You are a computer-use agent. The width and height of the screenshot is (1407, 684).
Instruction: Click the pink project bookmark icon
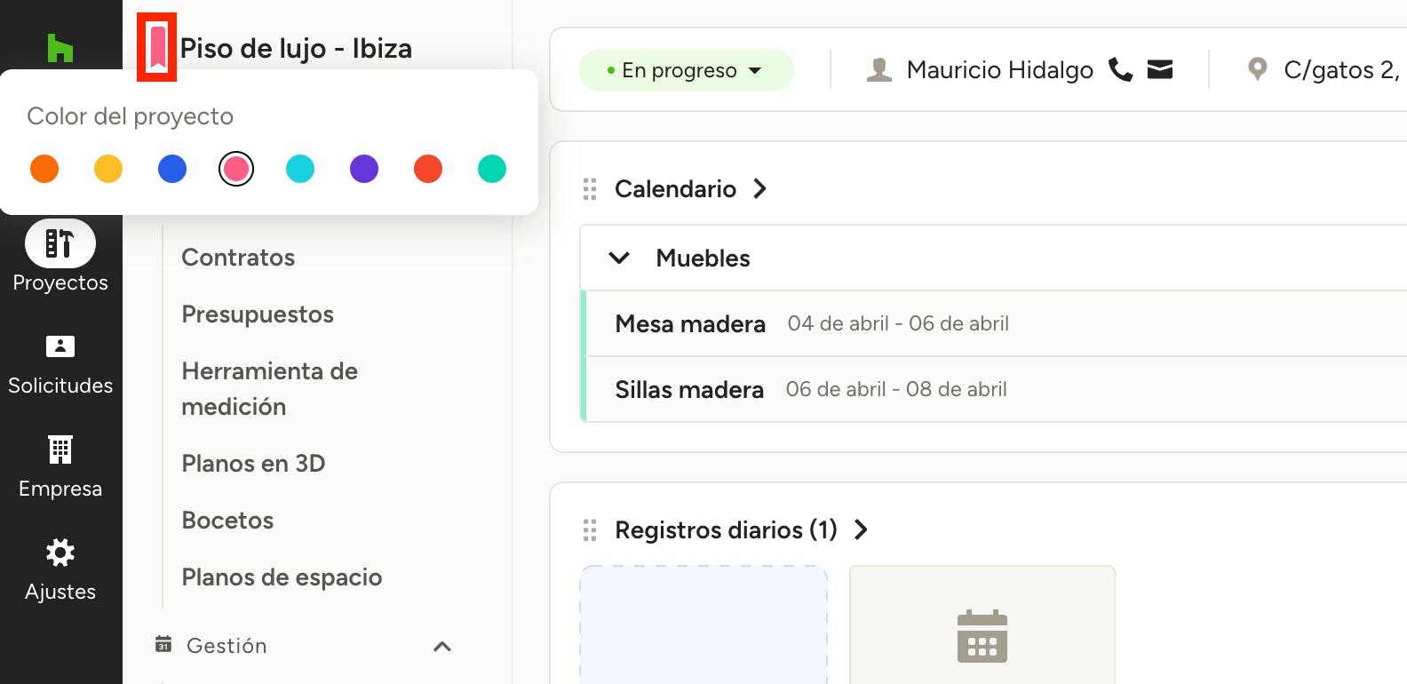pyautogui.click(x=157, y=47)
